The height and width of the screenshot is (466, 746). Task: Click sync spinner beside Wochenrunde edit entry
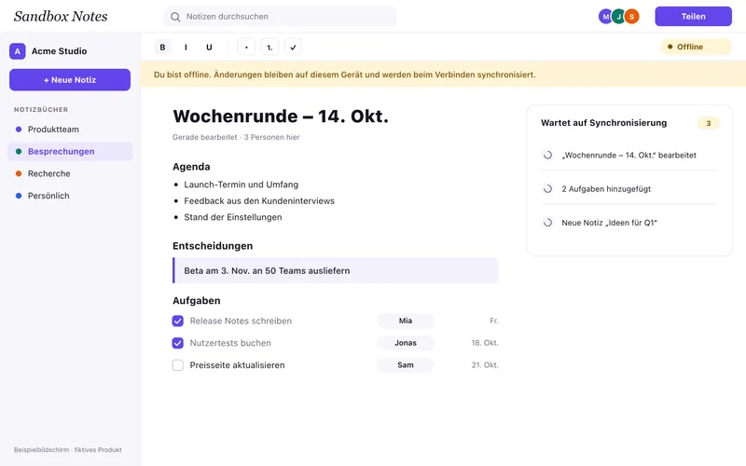point(547,155)
